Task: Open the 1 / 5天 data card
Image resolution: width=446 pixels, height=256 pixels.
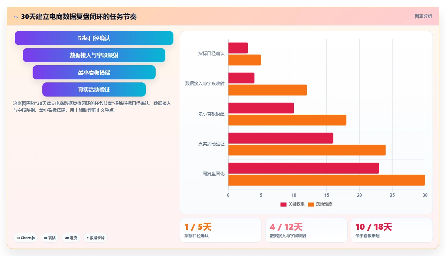Action: click(221, 230)
